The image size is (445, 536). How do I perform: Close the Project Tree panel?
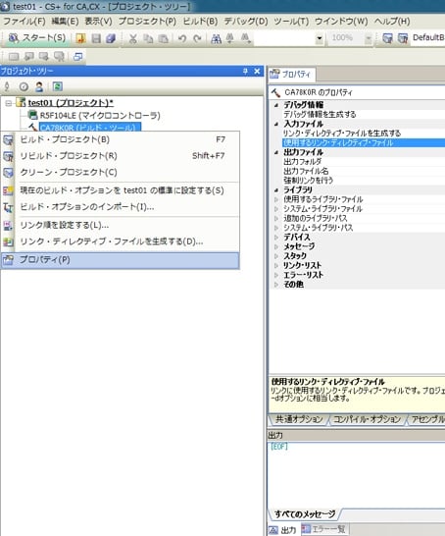[257, 71]
